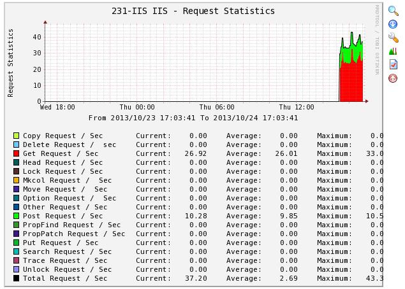The width and height of the screenshot is (405, 289).
Task: Click the 'Get Request / Sec' legend label
Action: [61, 153]
